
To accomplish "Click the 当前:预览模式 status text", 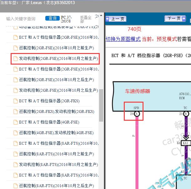I will point(159,39).
